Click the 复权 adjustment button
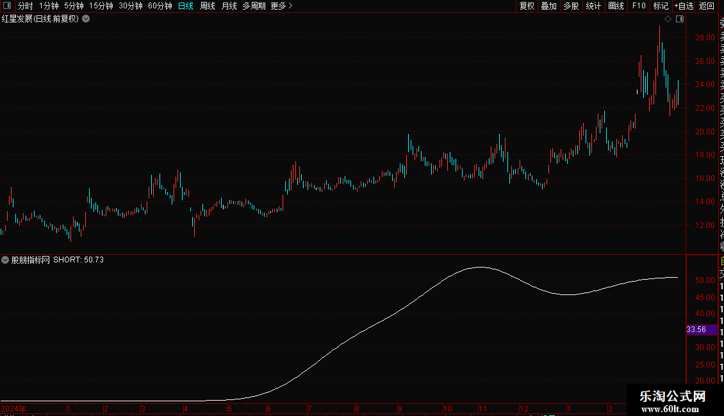 pos(527,6)
